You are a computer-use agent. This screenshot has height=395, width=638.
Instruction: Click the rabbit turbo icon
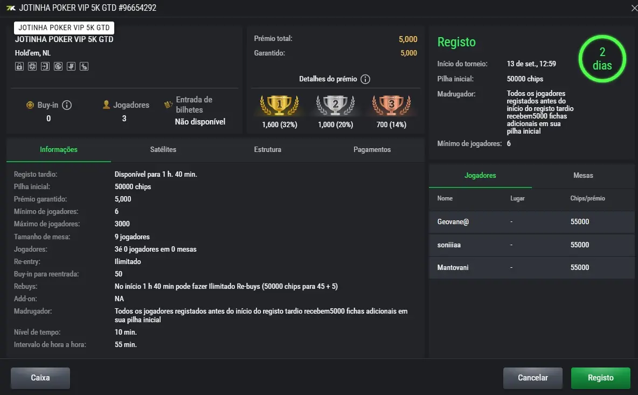(x=84, y=66)
